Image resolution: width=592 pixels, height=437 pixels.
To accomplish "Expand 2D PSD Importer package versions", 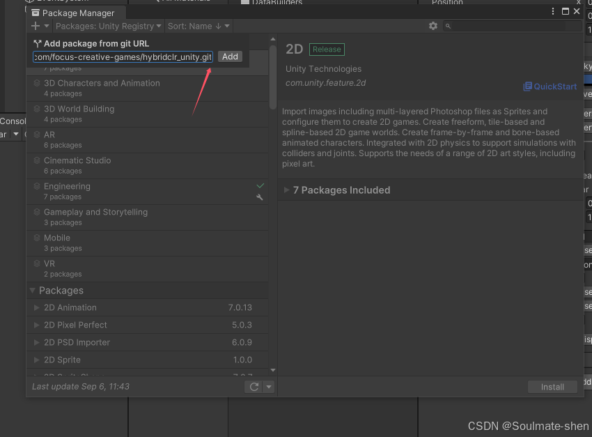I will click(x=37, y=342).
